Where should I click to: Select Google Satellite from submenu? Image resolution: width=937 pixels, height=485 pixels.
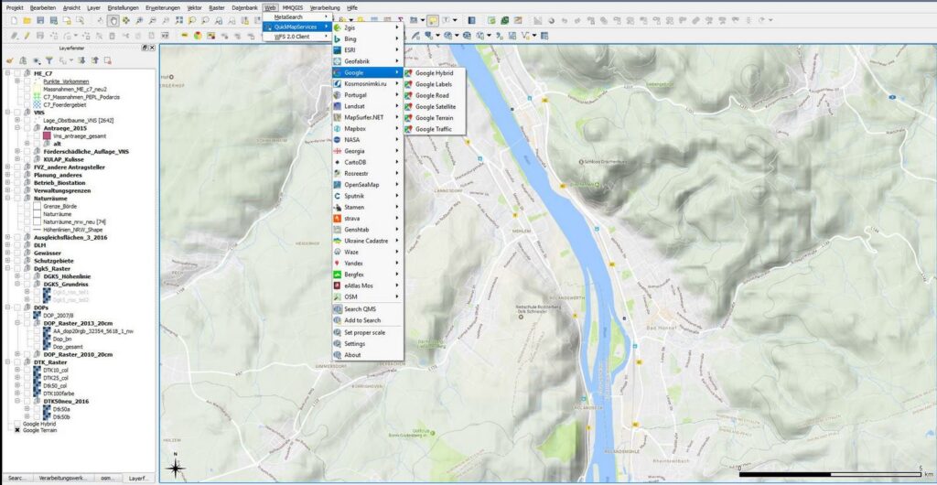tap(435, 106)
